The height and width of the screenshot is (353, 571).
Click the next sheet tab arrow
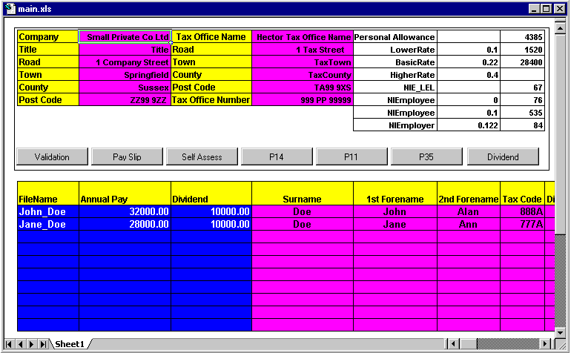click(32, 344)
